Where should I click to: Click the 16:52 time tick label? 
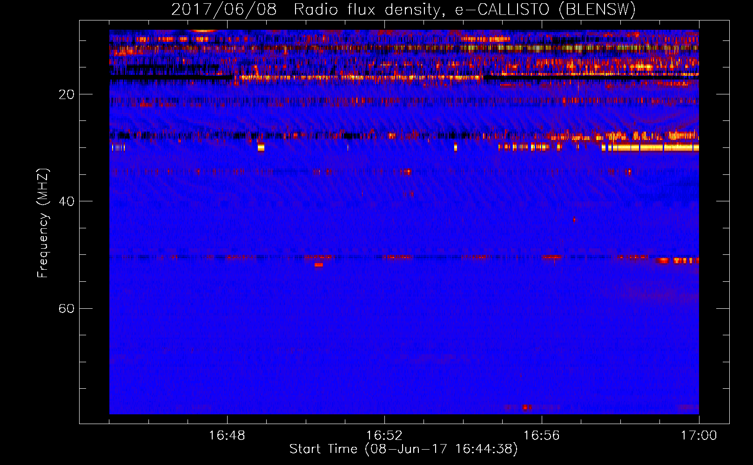tap(384, 436)
